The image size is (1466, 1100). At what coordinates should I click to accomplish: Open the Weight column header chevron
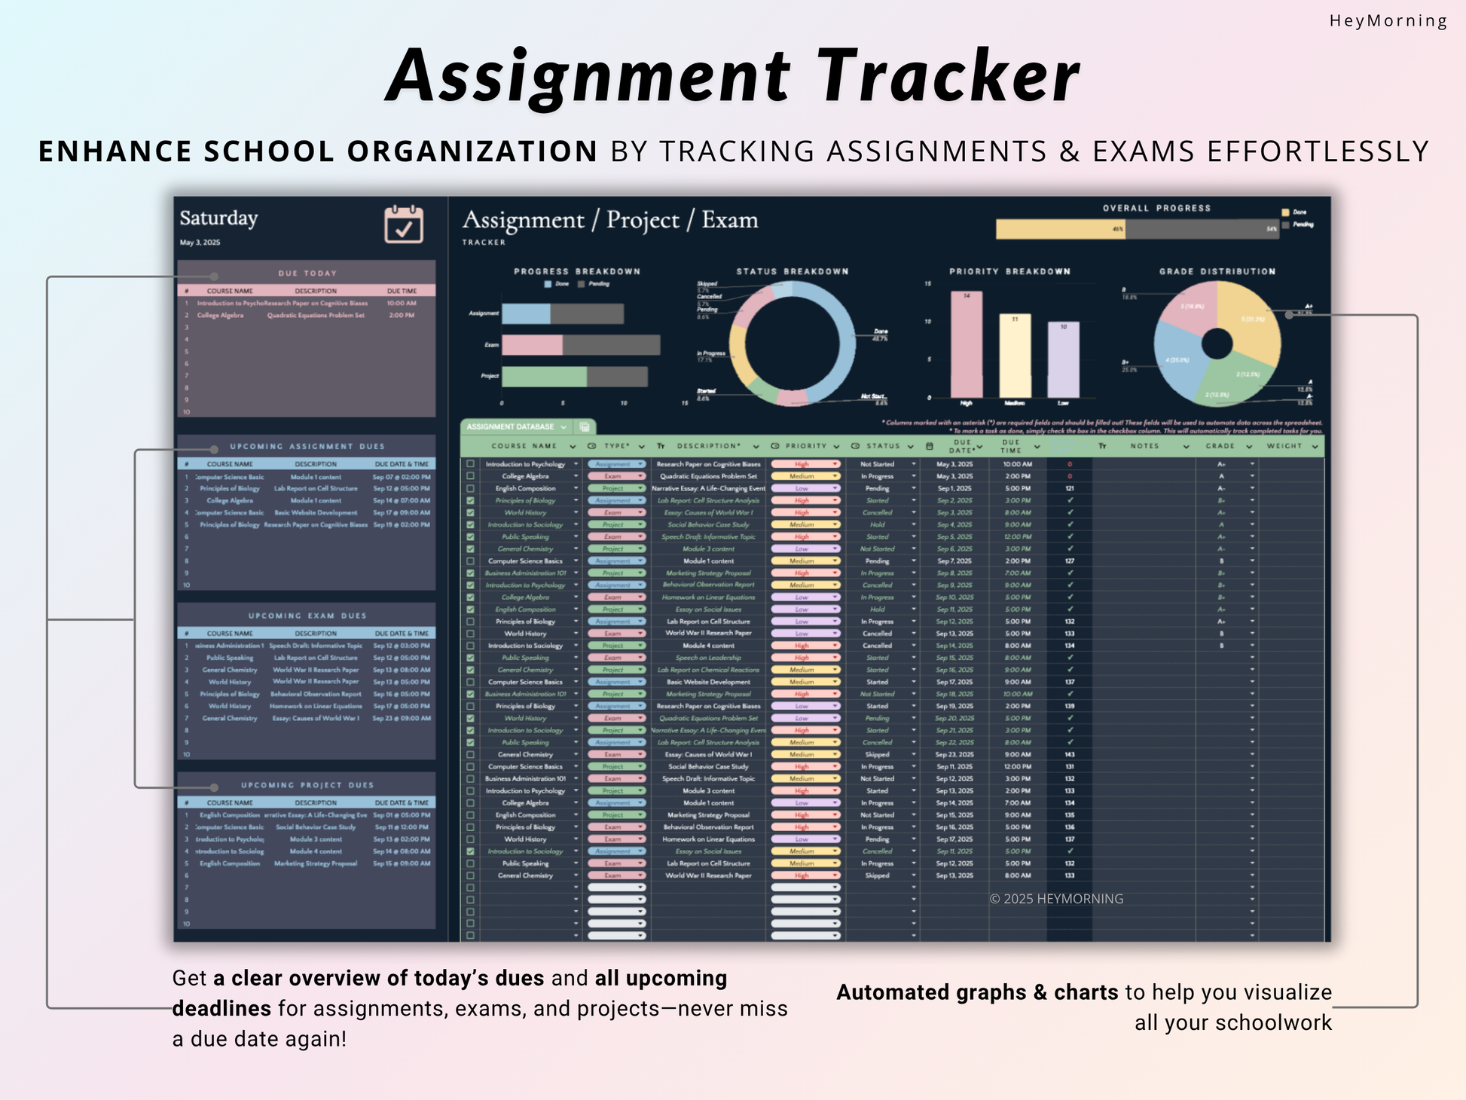tap(1315, 447)
